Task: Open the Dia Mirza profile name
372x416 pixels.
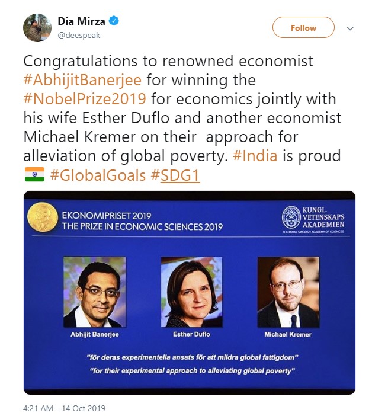Action: [x=81, y=21]
